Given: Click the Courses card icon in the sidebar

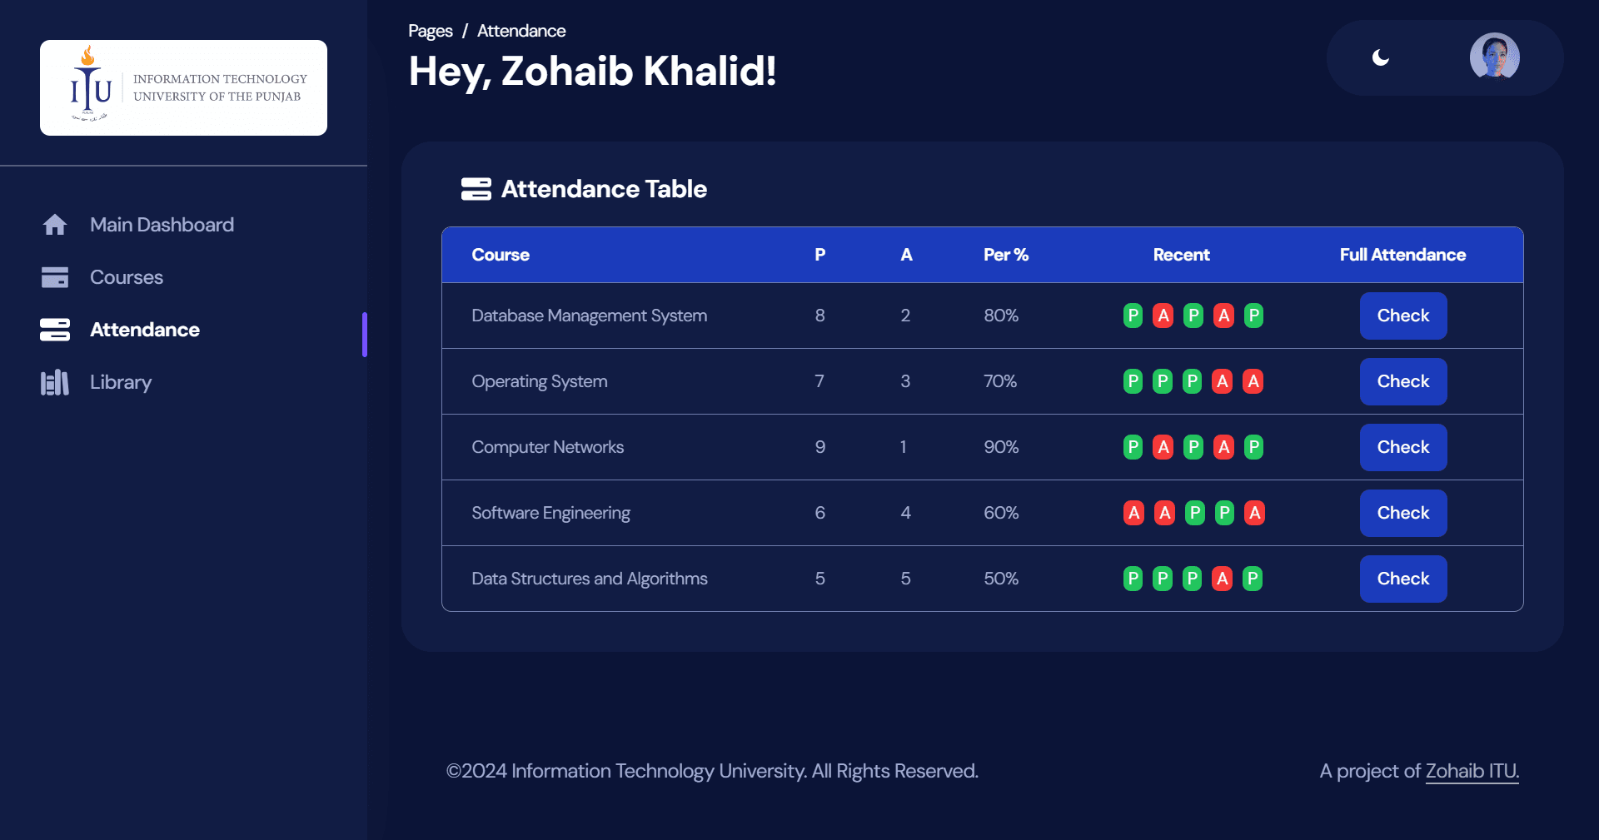Looking at the screenshot, I should (x=55, y=277).
